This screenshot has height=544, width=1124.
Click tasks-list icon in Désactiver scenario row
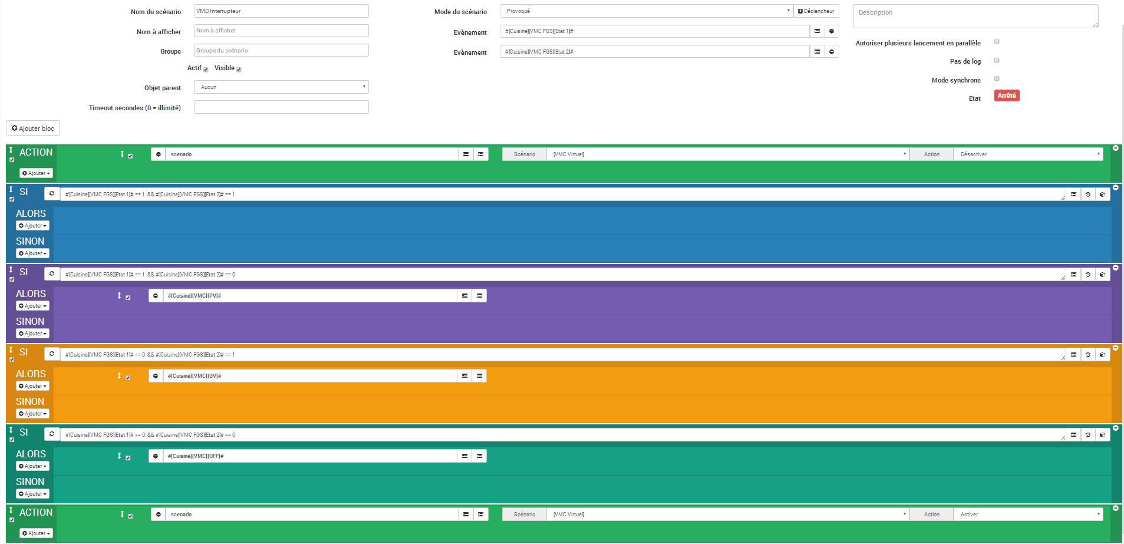coord(466,154)
